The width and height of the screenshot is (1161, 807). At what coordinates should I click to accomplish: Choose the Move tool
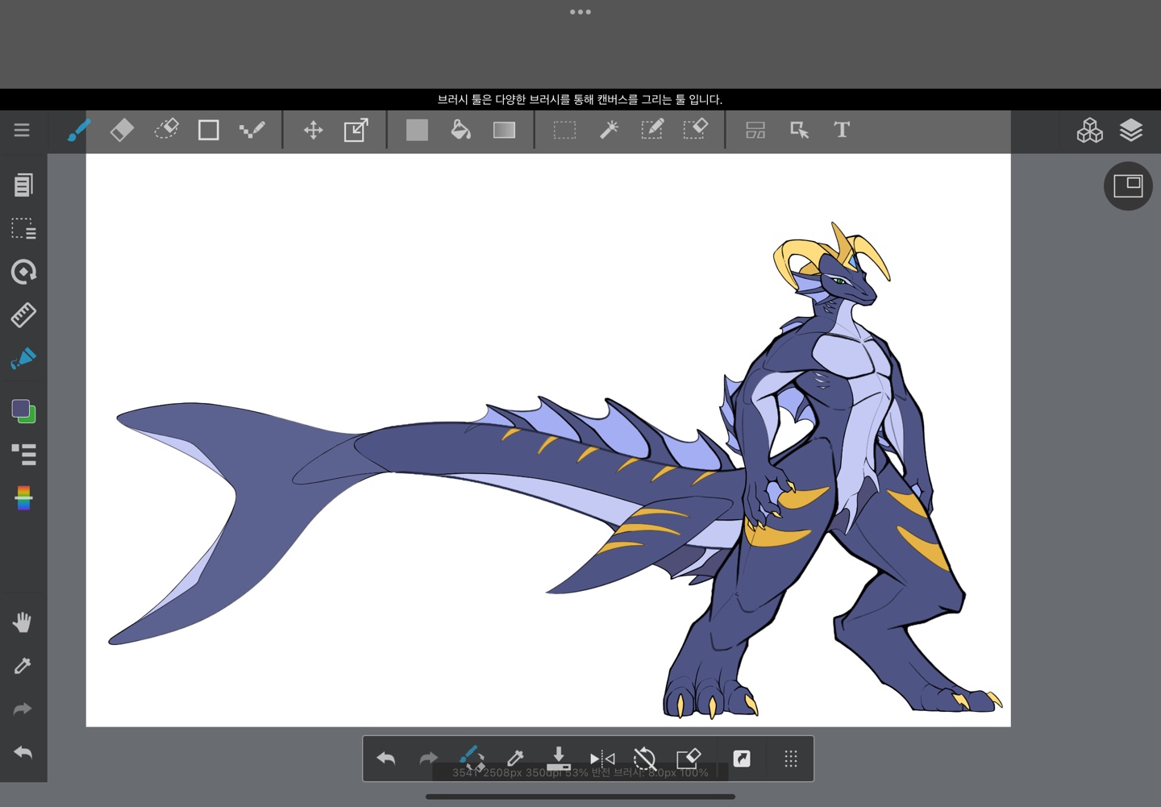[x=313, y=130]
